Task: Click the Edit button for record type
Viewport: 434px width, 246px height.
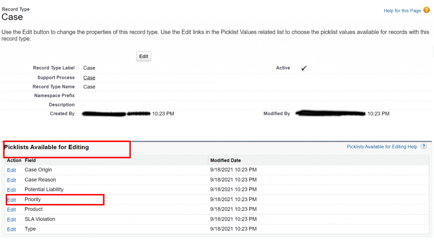Action: pyautogui.click(x=144, y=57)
